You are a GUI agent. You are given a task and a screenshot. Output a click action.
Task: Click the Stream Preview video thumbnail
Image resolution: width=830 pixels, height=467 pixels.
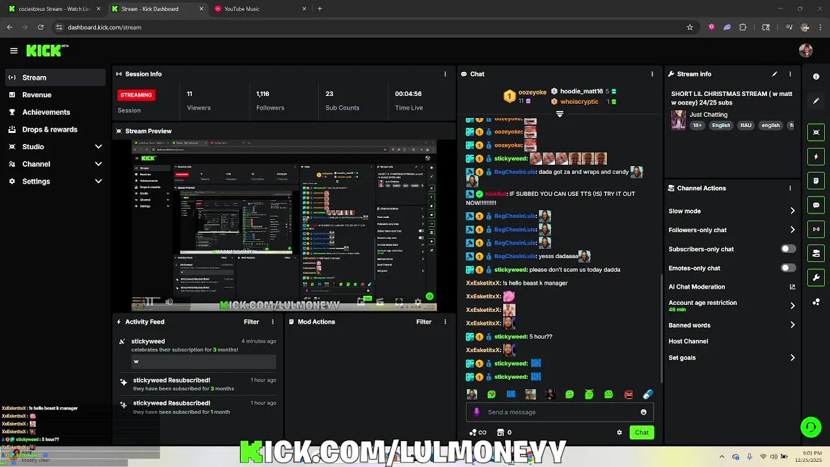coord(284,226)
